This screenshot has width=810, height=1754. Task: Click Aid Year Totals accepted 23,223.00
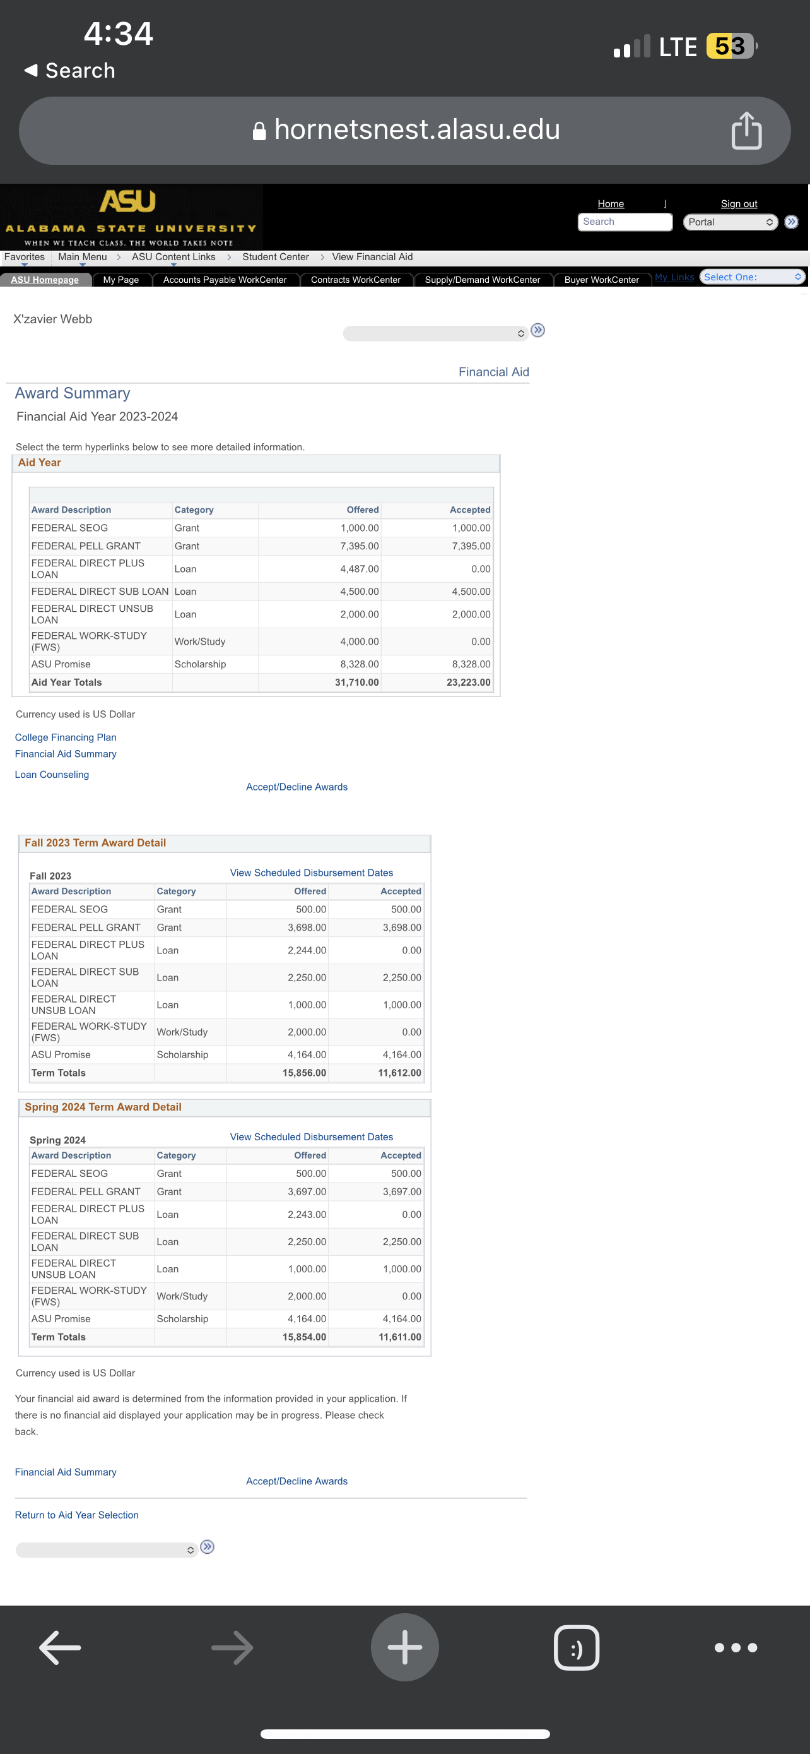point(469,683)
